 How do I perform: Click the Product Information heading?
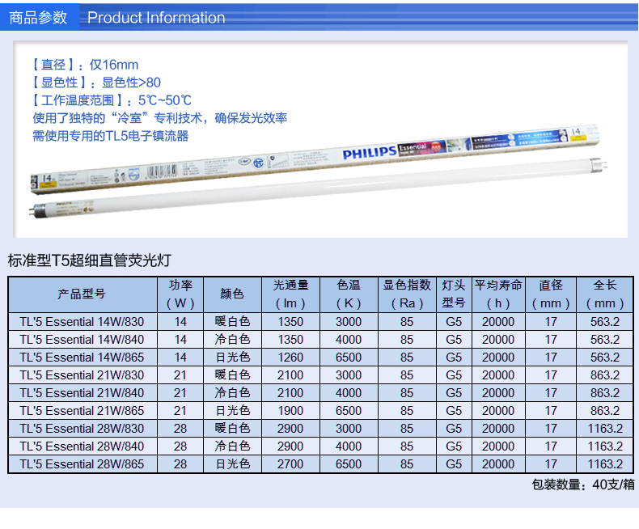156,18
